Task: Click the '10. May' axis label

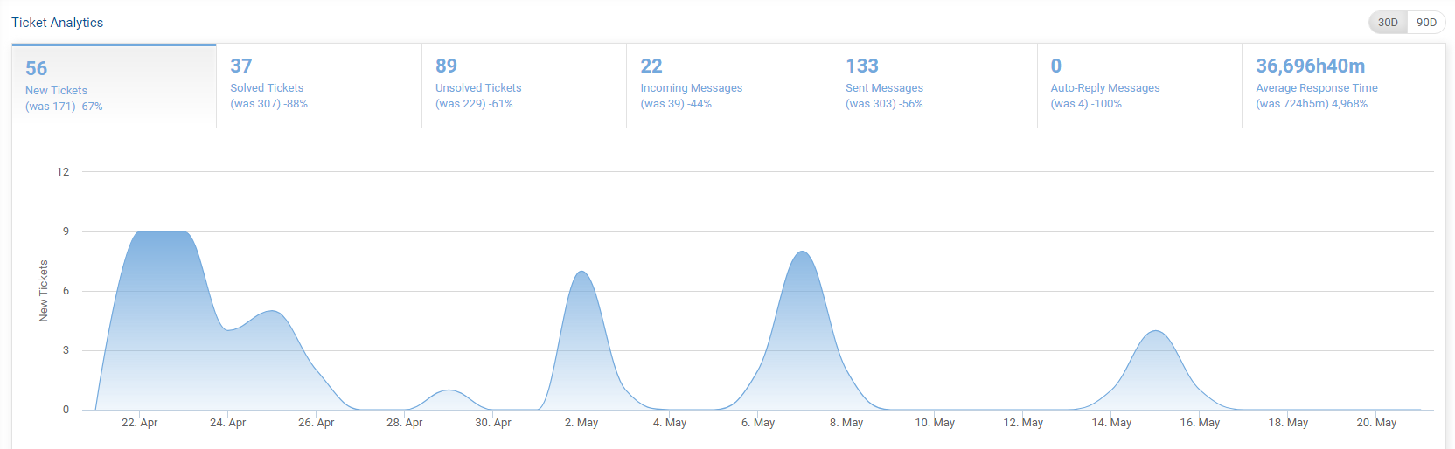Action: coord(935,423)
